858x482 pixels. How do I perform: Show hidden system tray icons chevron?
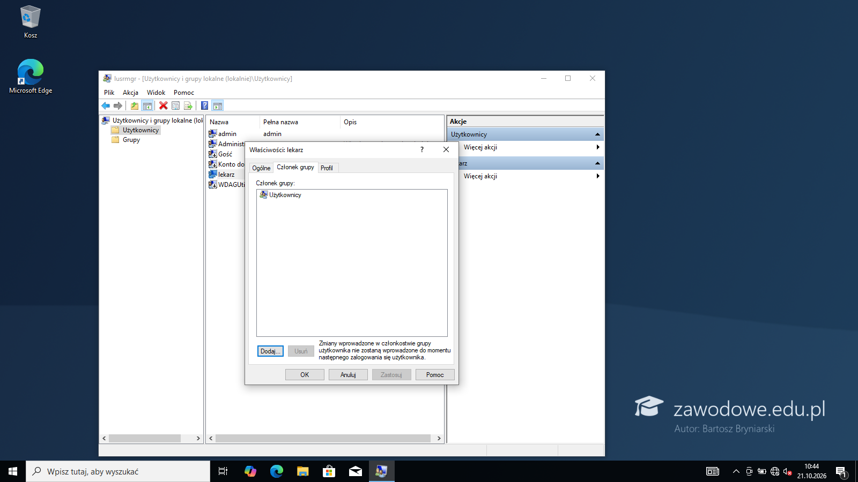click(x=736, y=471)
